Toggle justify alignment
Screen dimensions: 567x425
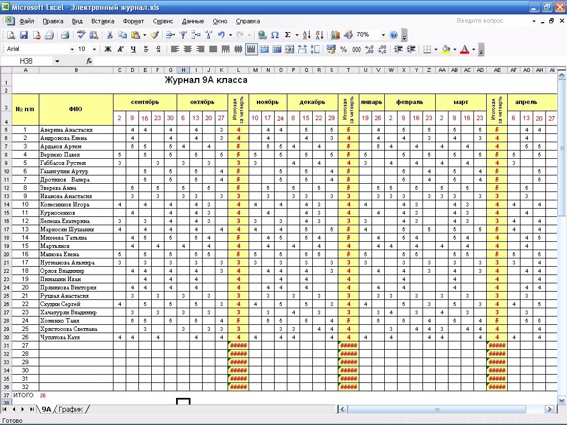213,49
